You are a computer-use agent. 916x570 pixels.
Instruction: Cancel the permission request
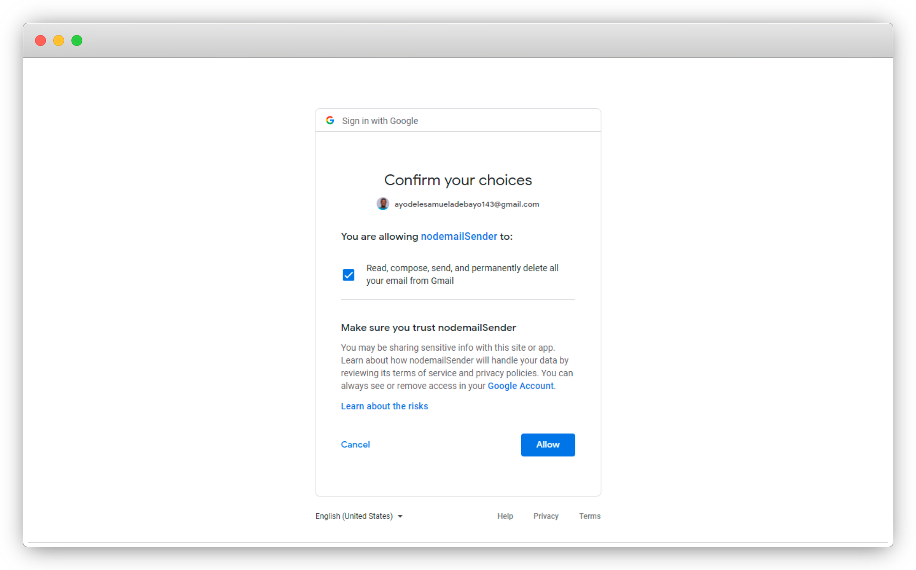[x=355, y=444]
